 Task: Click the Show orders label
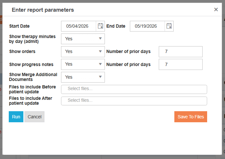[x=22, y=51]
